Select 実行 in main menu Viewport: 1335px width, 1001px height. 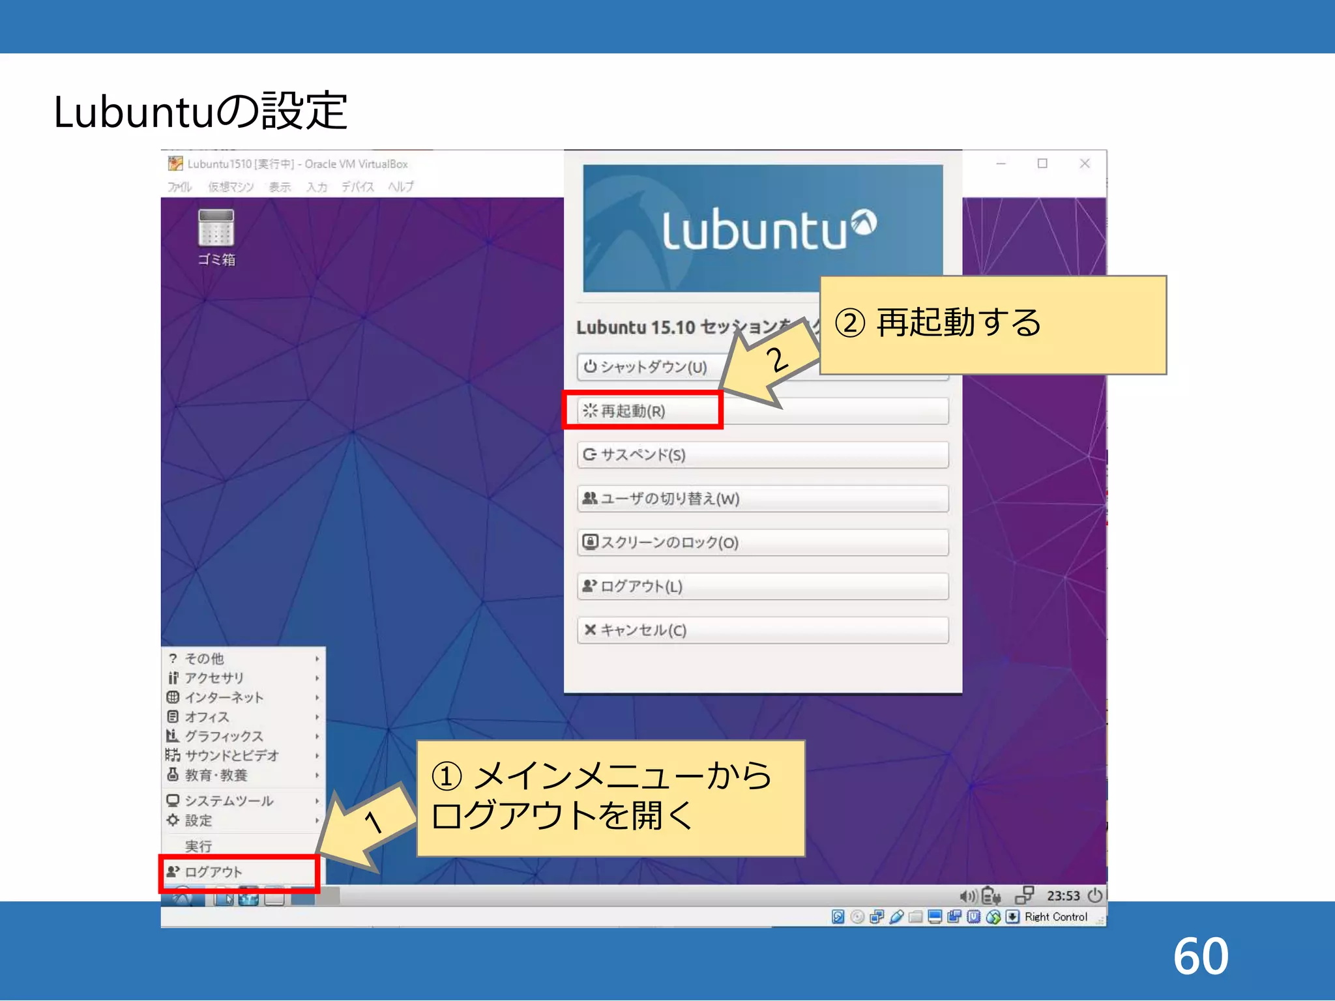244,846
